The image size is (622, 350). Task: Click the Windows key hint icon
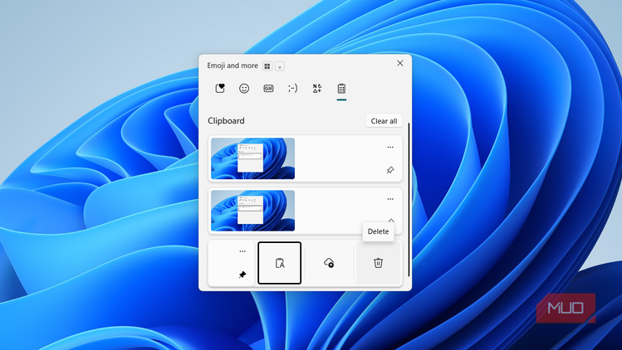(x=267, y=66)
